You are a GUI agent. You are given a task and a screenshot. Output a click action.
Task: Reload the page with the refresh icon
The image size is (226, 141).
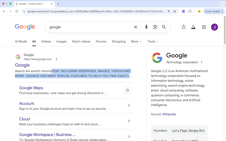pos(17,11)
